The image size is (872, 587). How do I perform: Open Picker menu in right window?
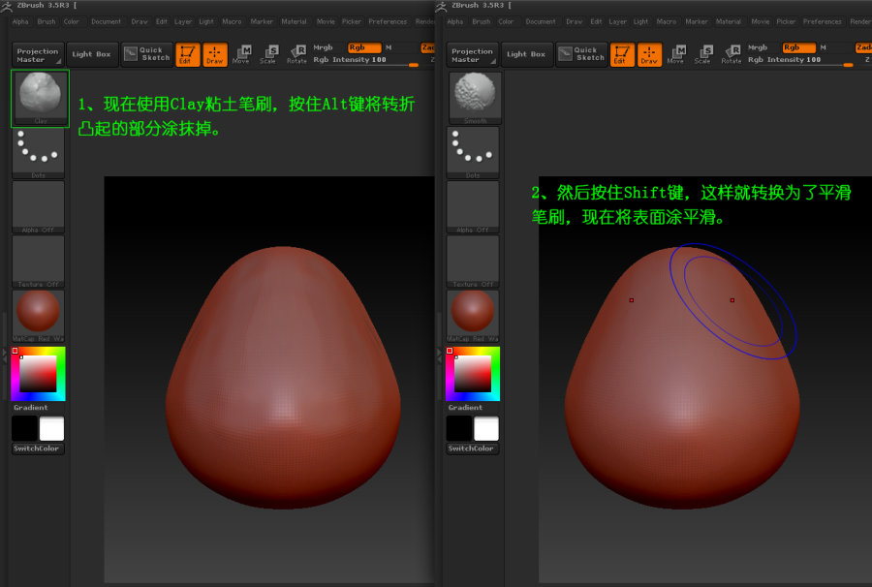(x=786, y=21)
